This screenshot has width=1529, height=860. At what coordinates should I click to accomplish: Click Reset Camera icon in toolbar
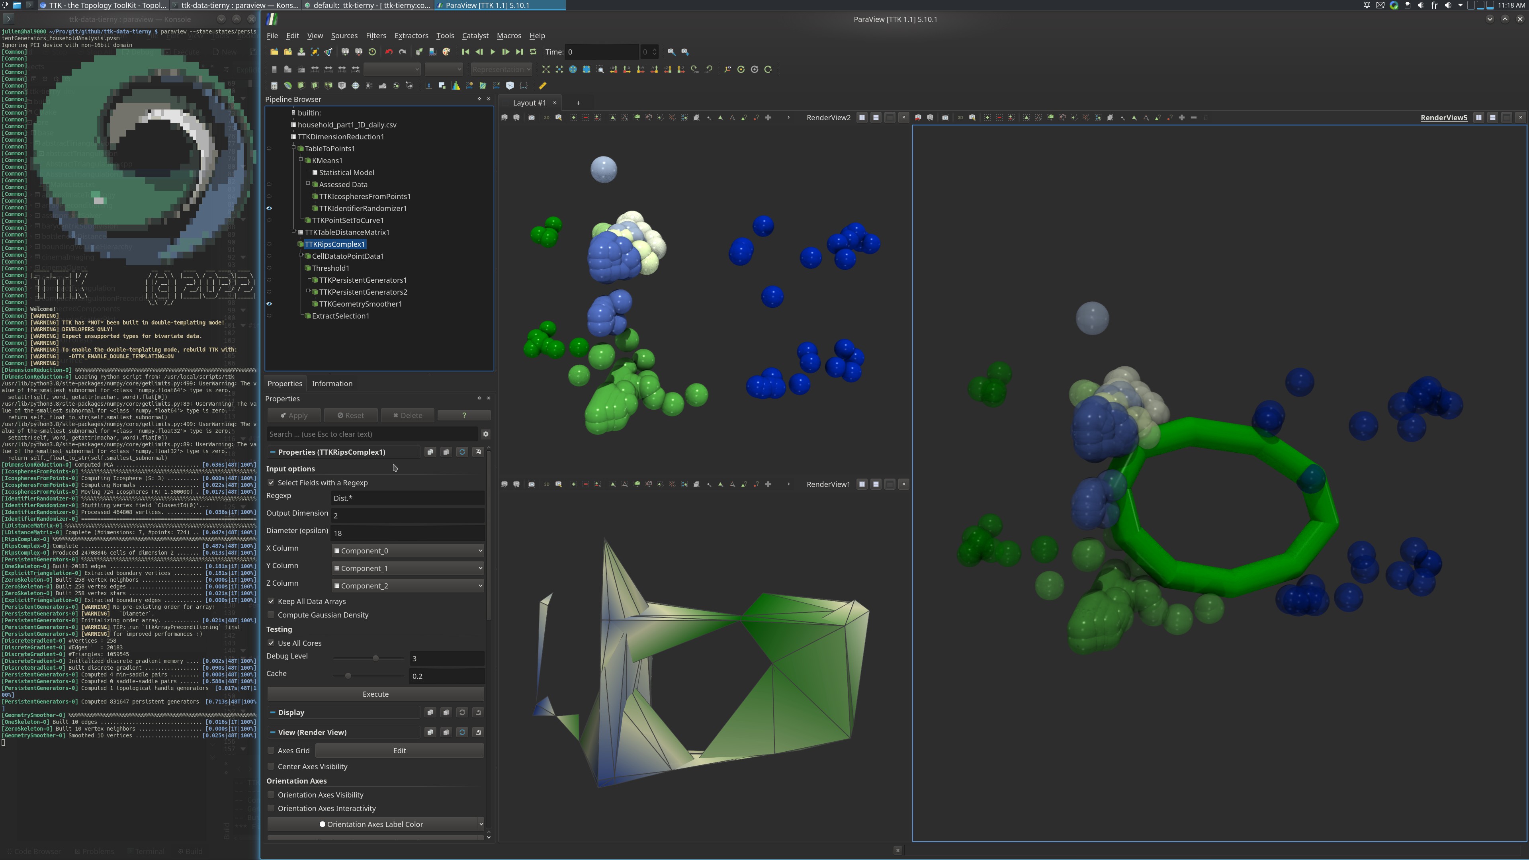click(546, 69)
